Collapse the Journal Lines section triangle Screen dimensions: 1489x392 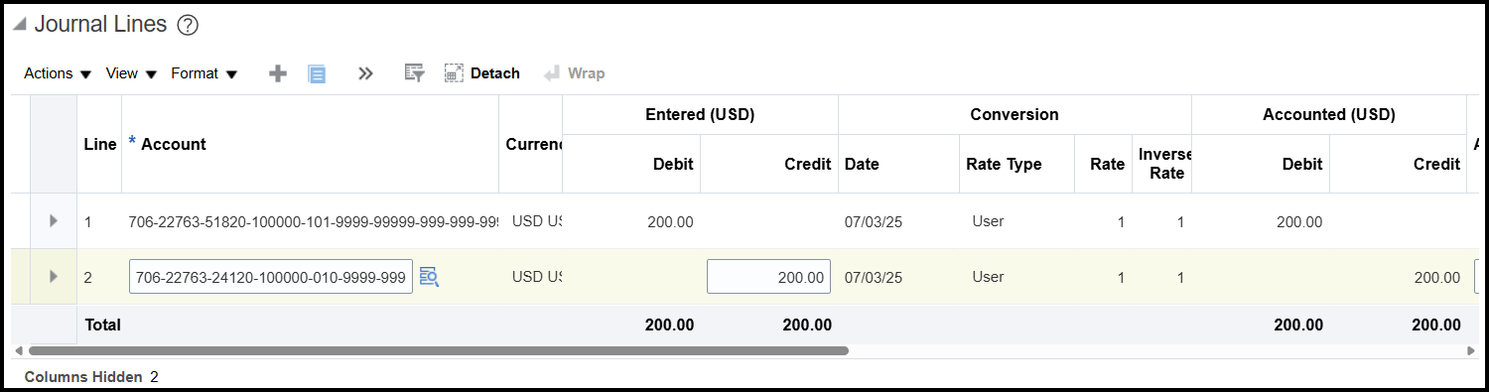click(x=20, y=25)
